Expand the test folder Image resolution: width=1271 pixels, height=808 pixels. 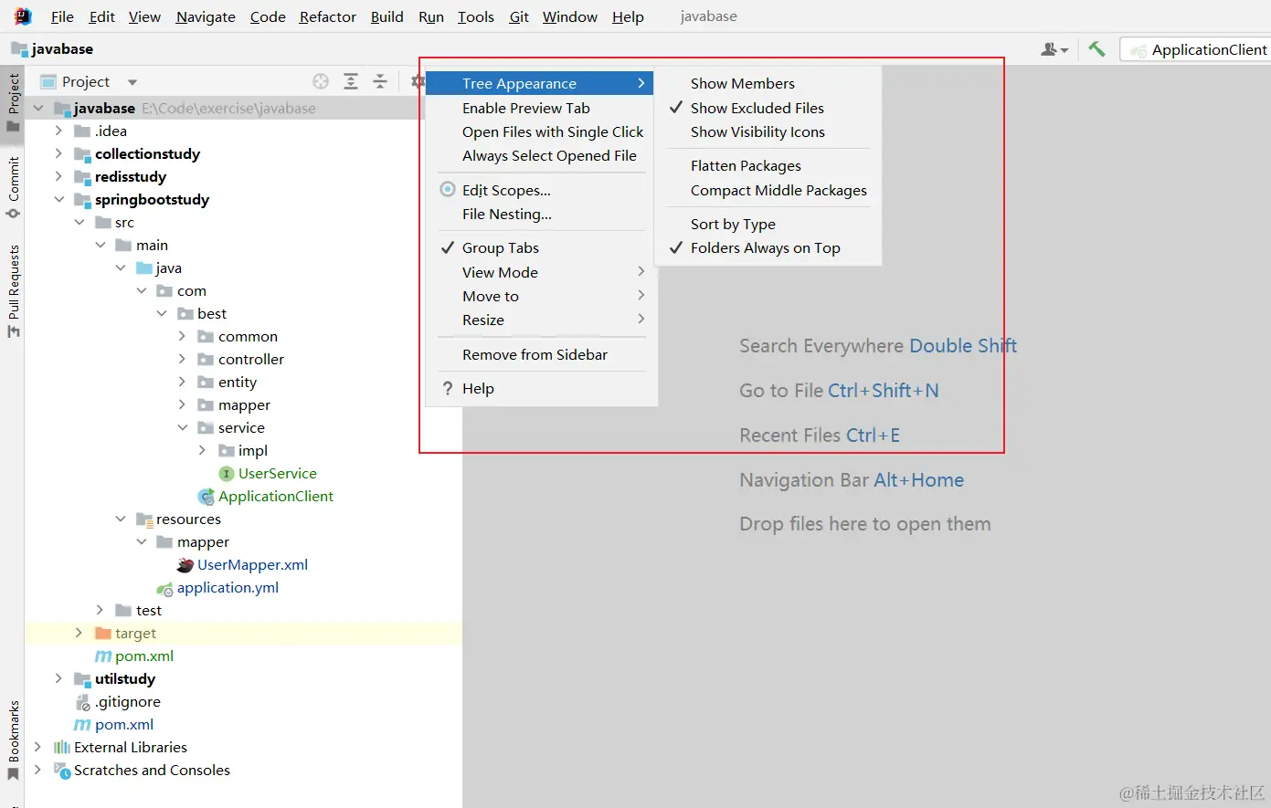(x=100, y=610)
